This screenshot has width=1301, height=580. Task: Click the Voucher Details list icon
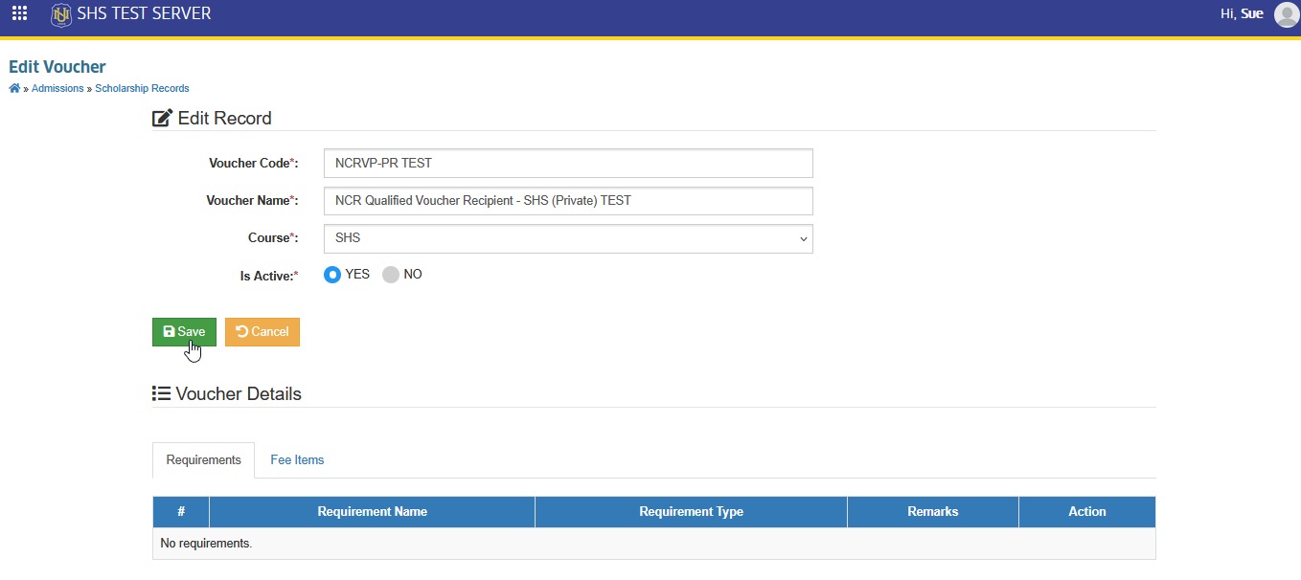pyautogui.click(x=162, y=393)
